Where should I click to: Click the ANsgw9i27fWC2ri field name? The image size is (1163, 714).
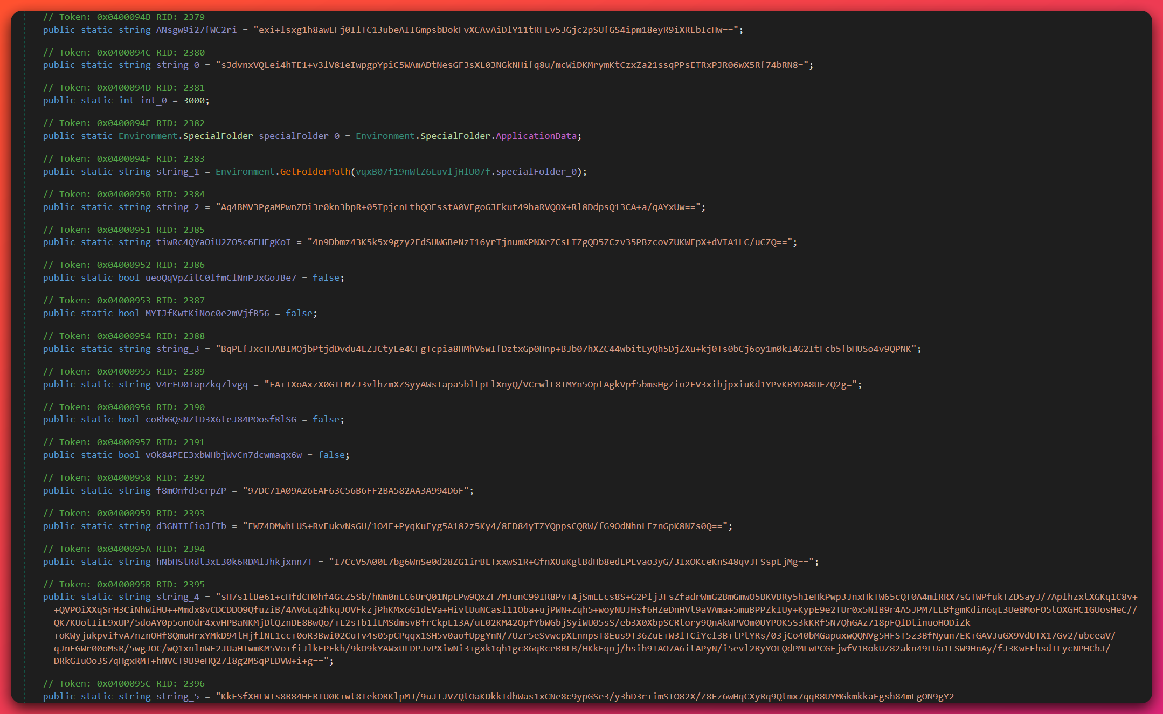(198, 30)
